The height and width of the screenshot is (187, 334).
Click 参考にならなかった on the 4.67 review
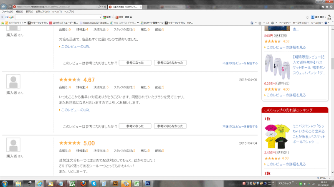170,126
